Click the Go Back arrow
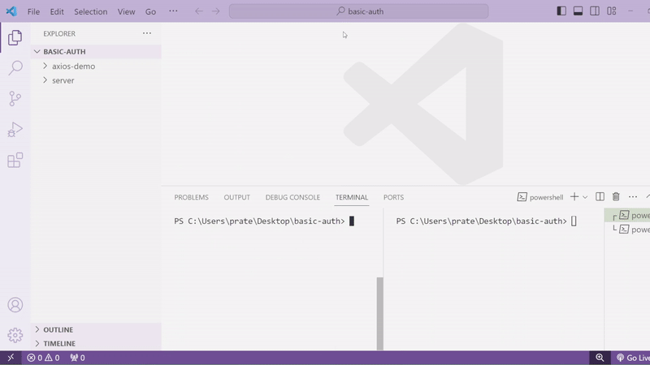Screen dimensions: 650x365 199,11
